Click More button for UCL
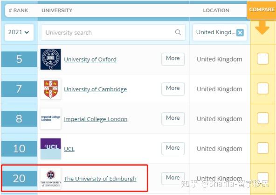This screenshot has width=276, height=195. tap(173, 149)
